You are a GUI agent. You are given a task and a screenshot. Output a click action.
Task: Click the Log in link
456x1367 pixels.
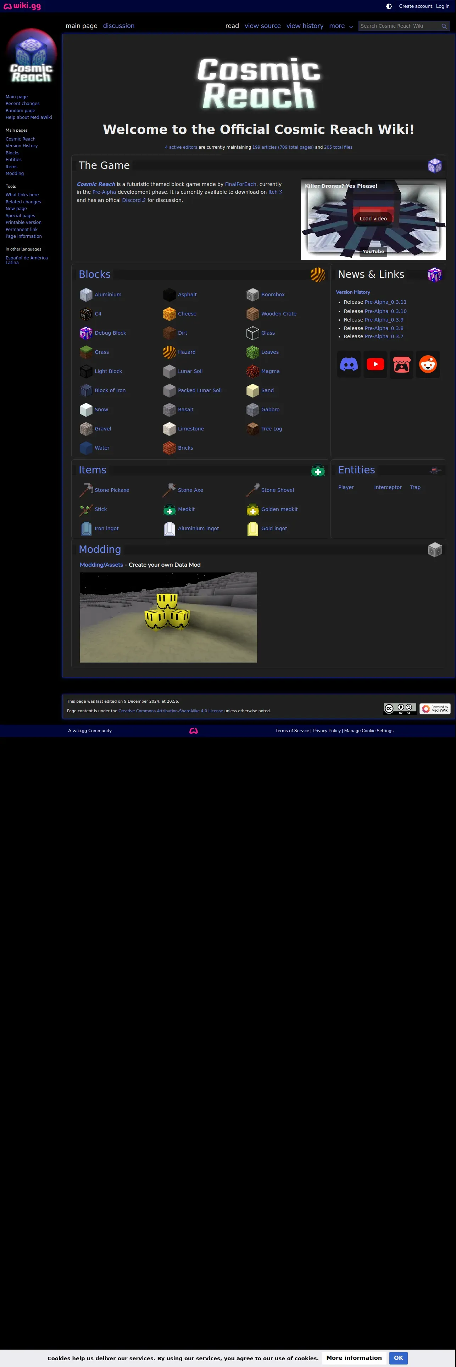pyautogui.click(x=443, y=6)
